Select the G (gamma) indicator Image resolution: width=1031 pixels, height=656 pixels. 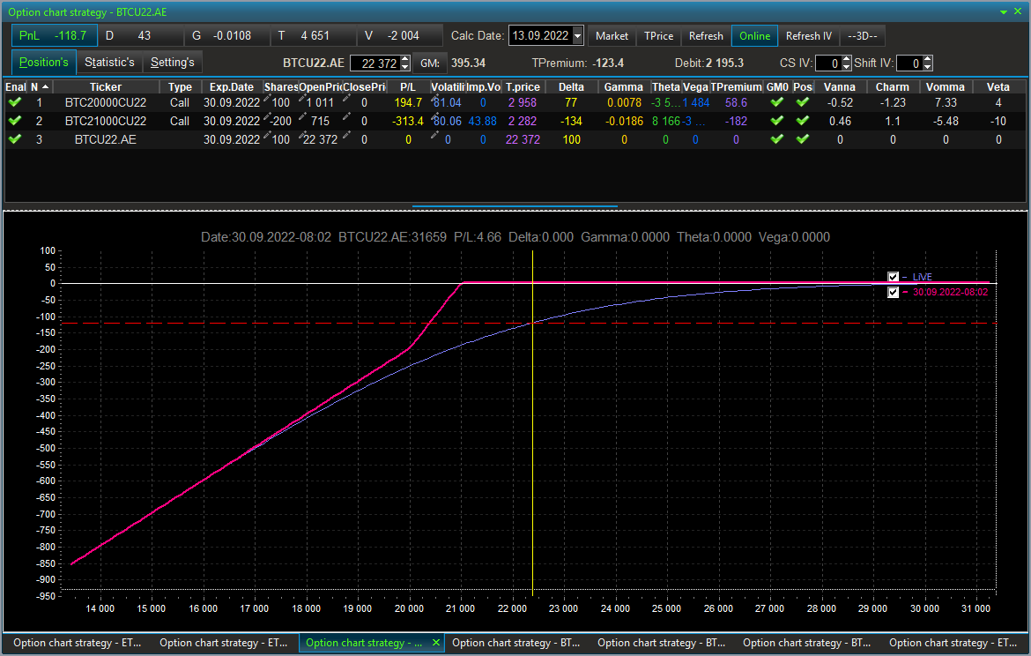pos(227,35)
